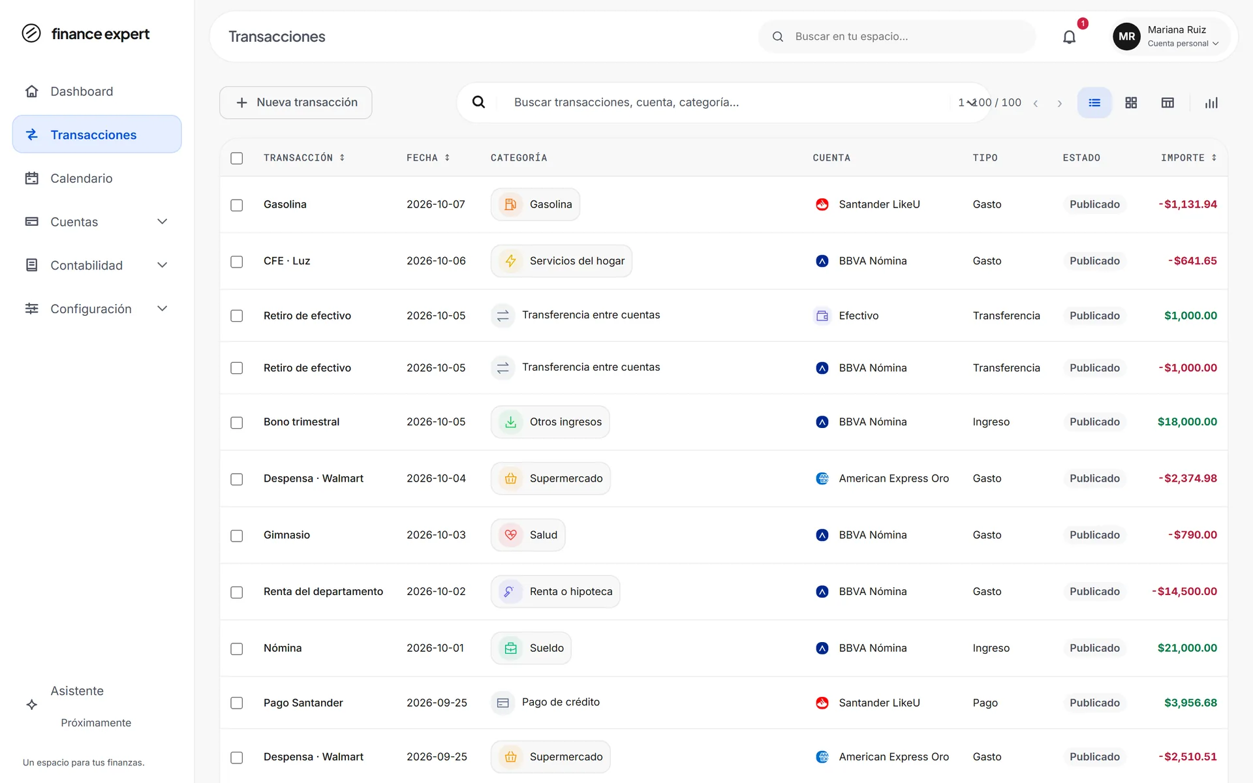Check the Bono trimestral row checkbox
Screen dimensions: 1253x783
click(237, 423)
